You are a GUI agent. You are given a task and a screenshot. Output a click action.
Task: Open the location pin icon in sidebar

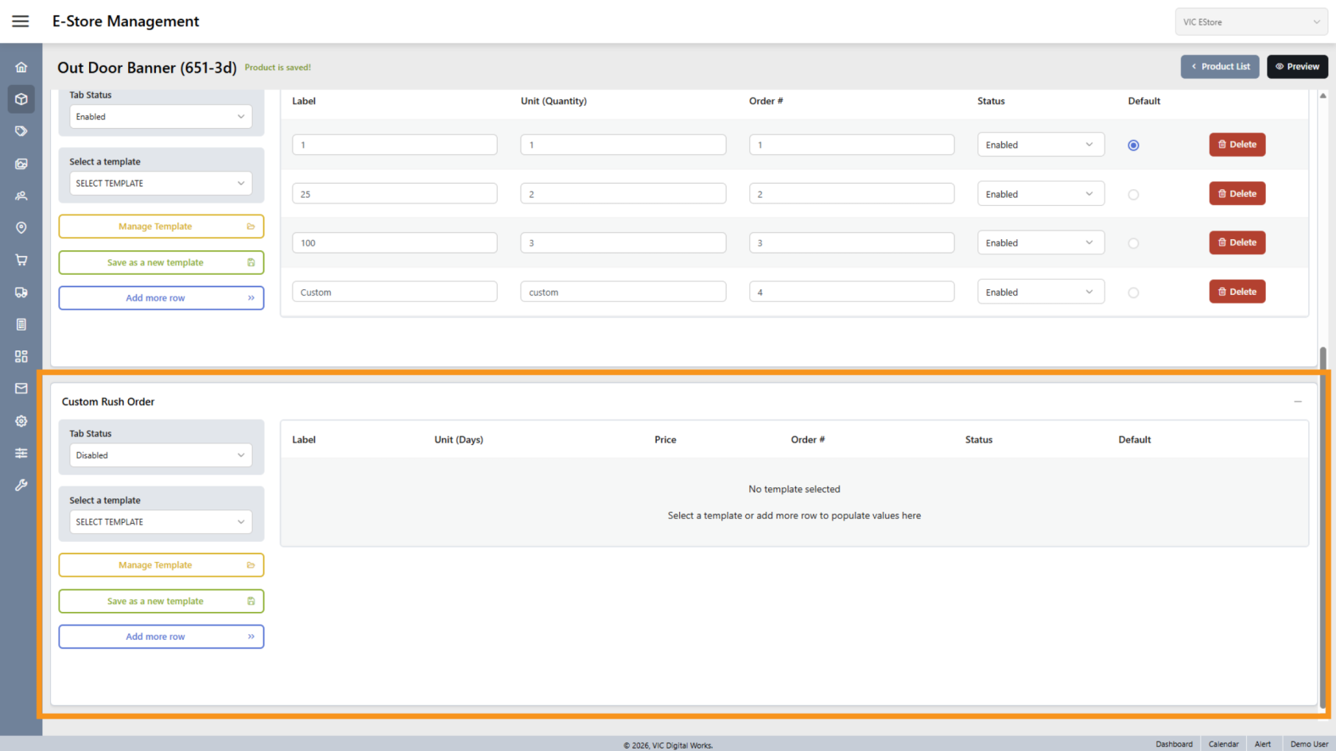(x=21, y=228)
